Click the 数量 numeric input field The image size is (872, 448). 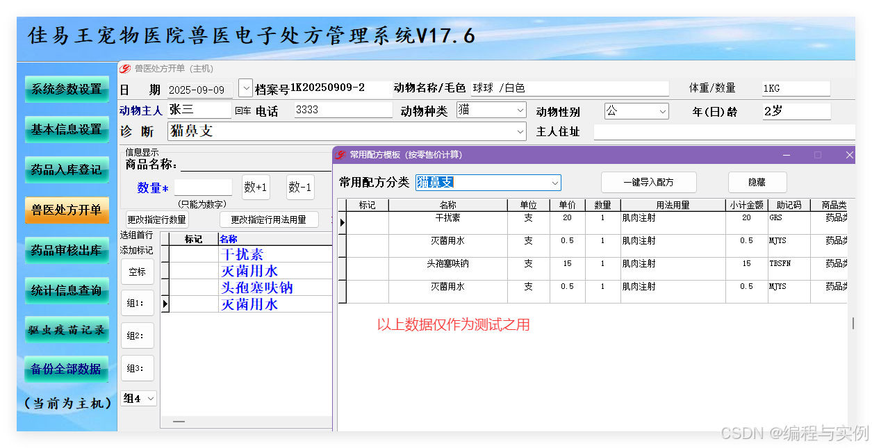point(203,188)
